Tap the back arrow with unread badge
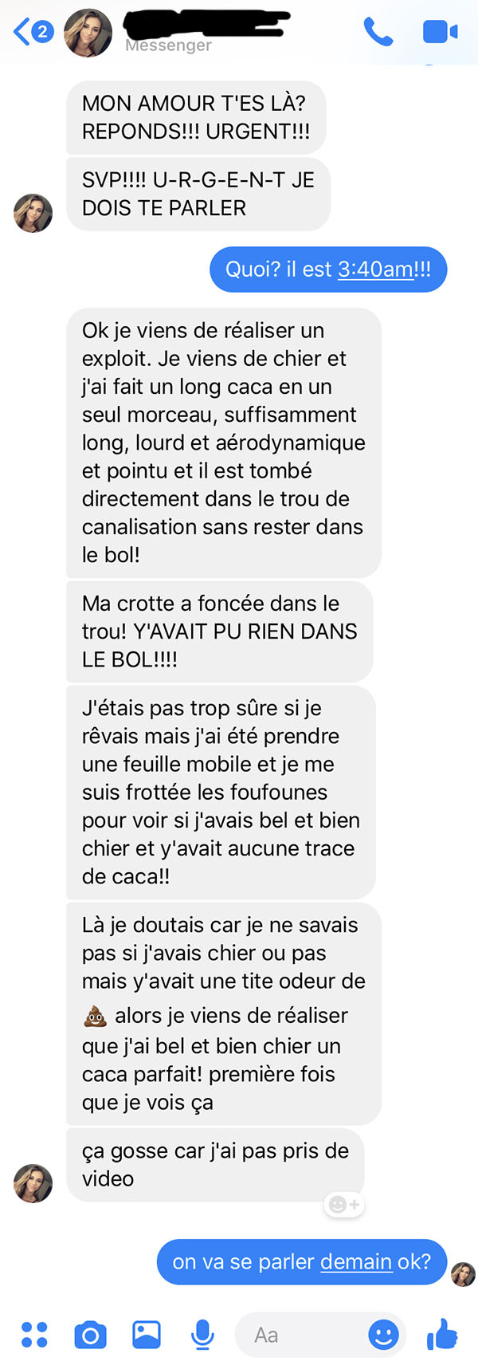 [33, 32]
